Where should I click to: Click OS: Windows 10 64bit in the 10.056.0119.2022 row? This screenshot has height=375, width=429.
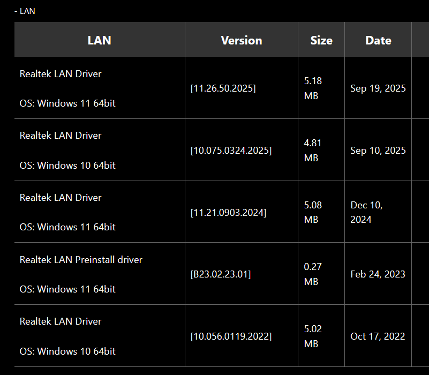[67, 351]
